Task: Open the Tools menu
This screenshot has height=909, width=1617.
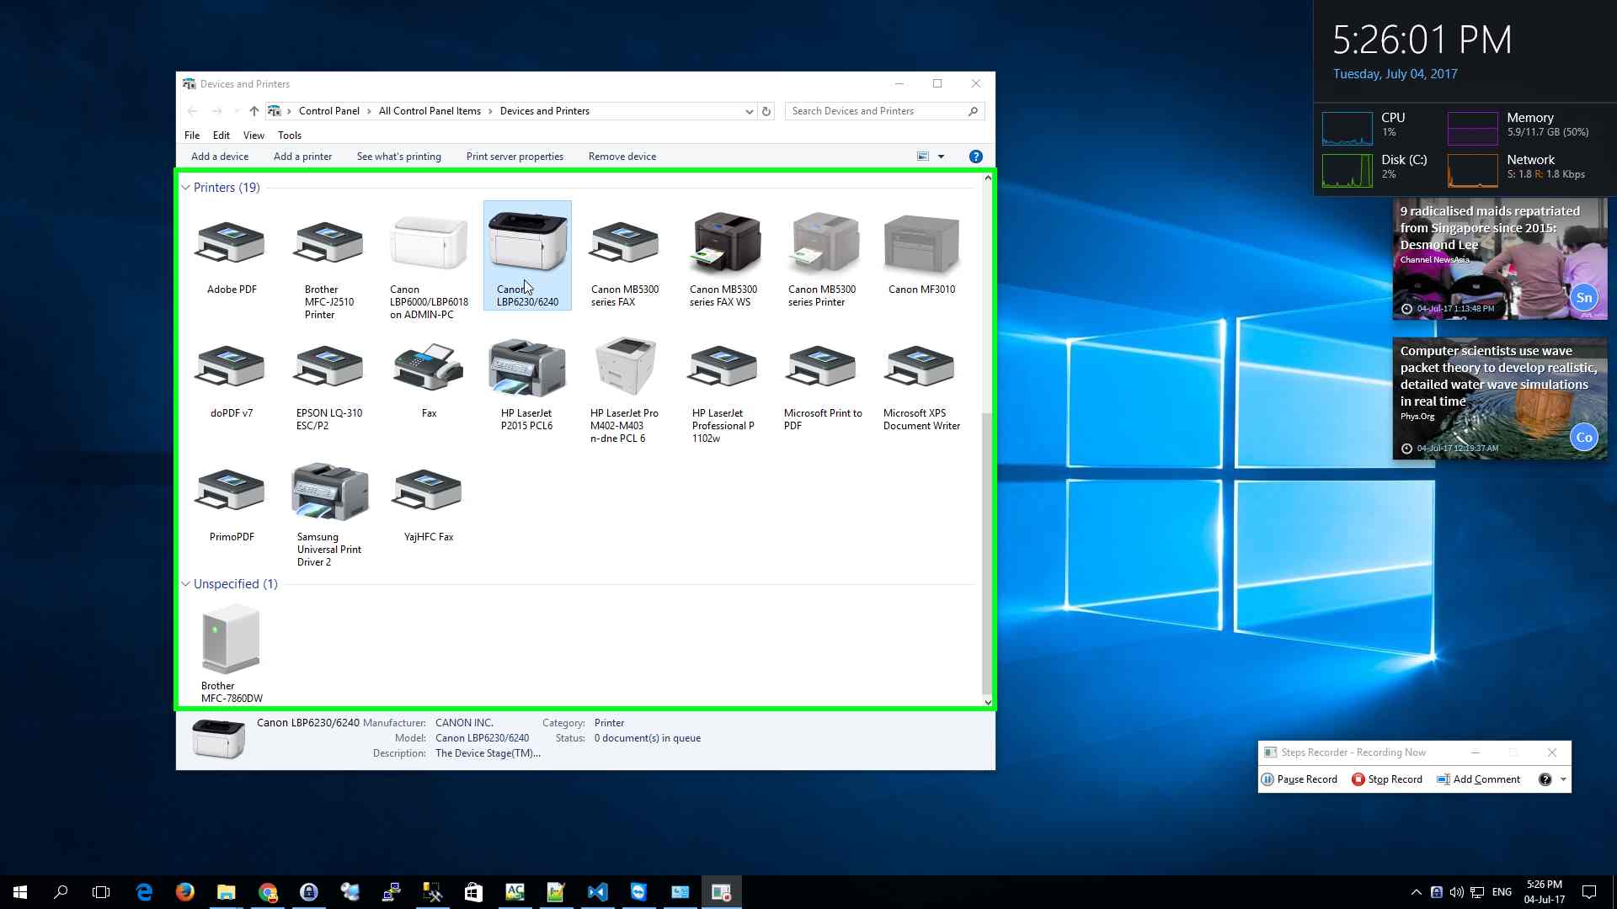Action: click(289, 136)
